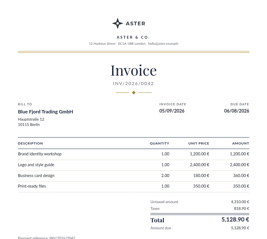Select the Business card design line item
267x239 pixels.
click(x=36, y=176)
